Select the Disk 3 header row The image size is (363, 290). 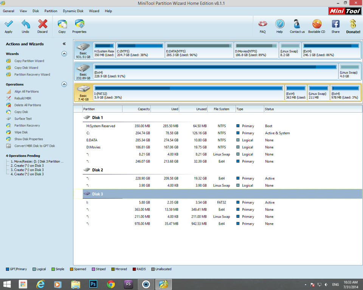[x=98, y=194]
